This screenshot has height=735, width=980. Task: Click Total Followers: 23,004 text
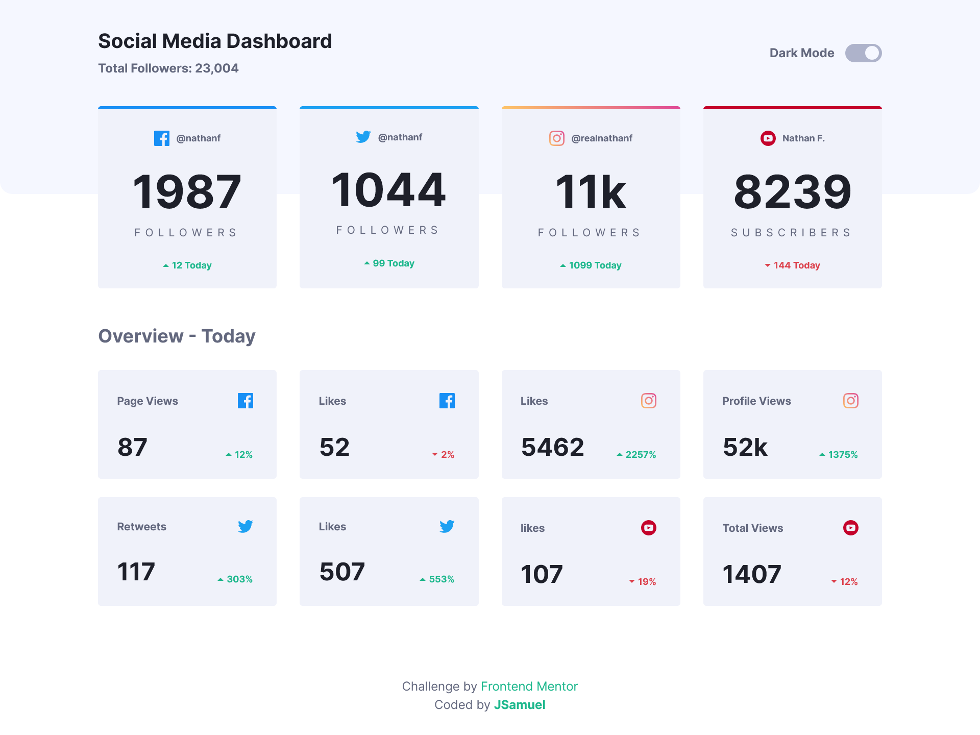click(x=168, y=68)
